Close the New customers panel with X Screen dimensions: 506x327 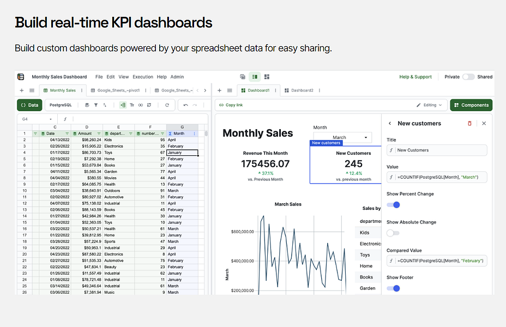click(x=484, y=124)
